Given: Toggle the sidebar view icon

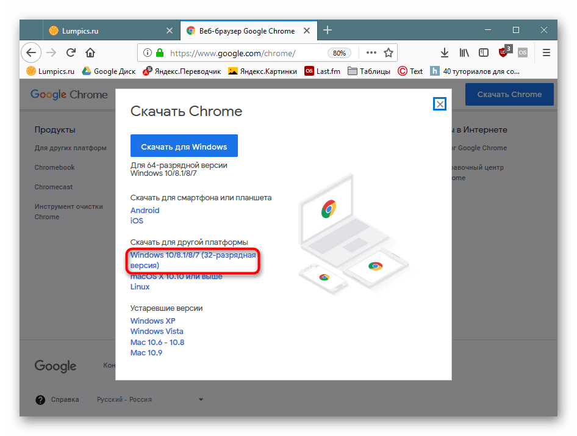Looking at the screenshot, I should 484,53.
